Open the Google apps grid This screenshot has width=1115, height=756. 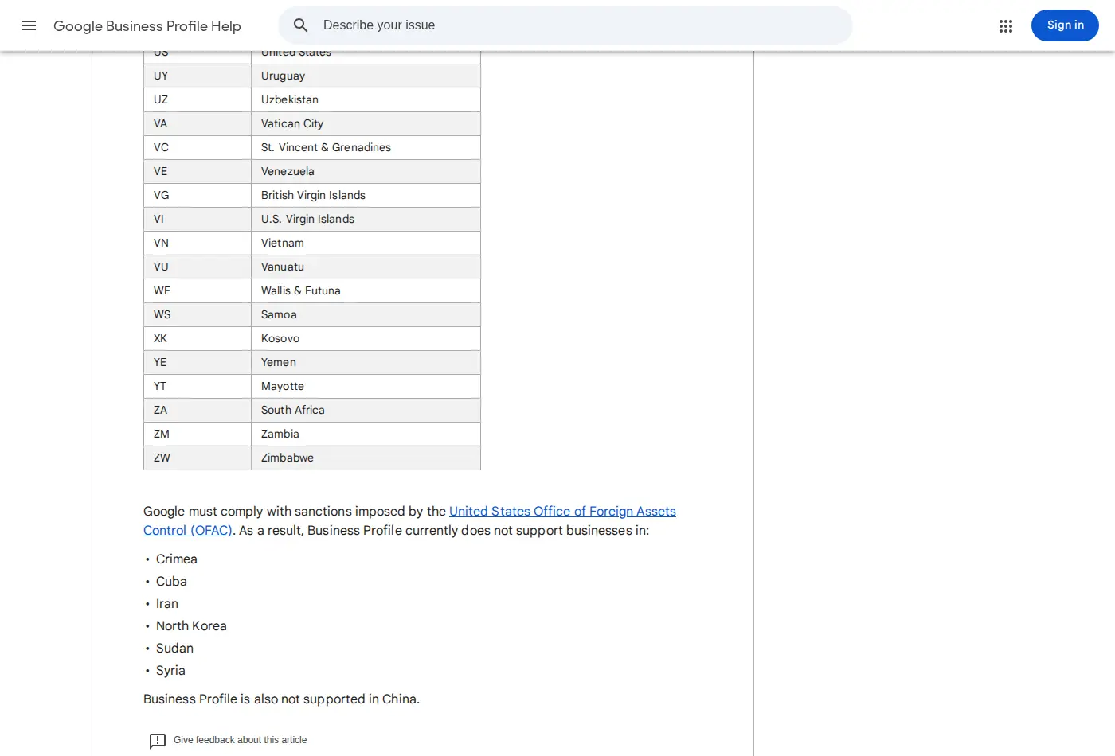click(x=1006, y=26)
